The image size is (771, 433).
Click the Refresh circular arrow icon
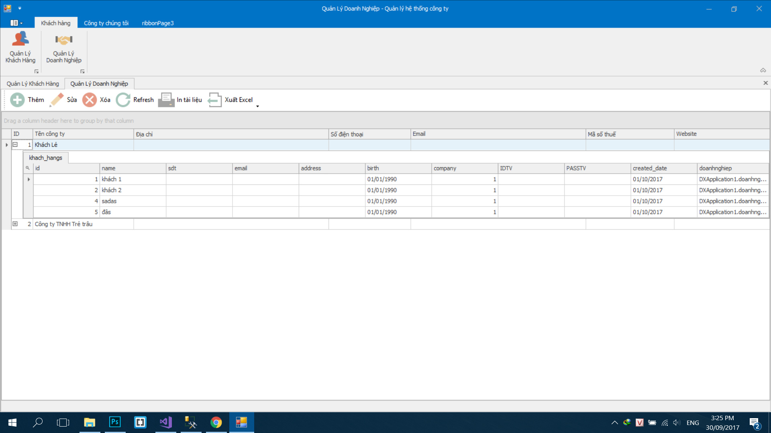tap(123, 100)
